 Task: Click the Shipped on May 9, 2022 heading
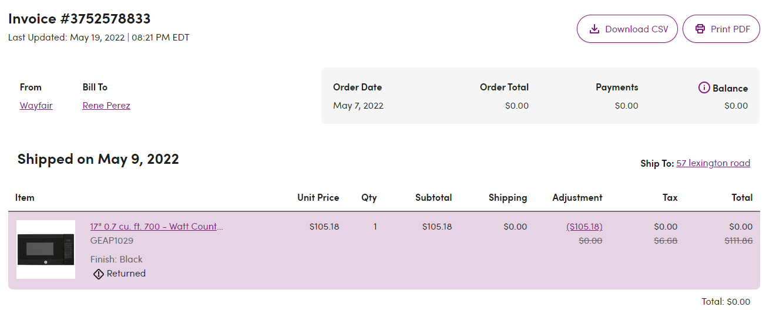click(x=98, y=159)
